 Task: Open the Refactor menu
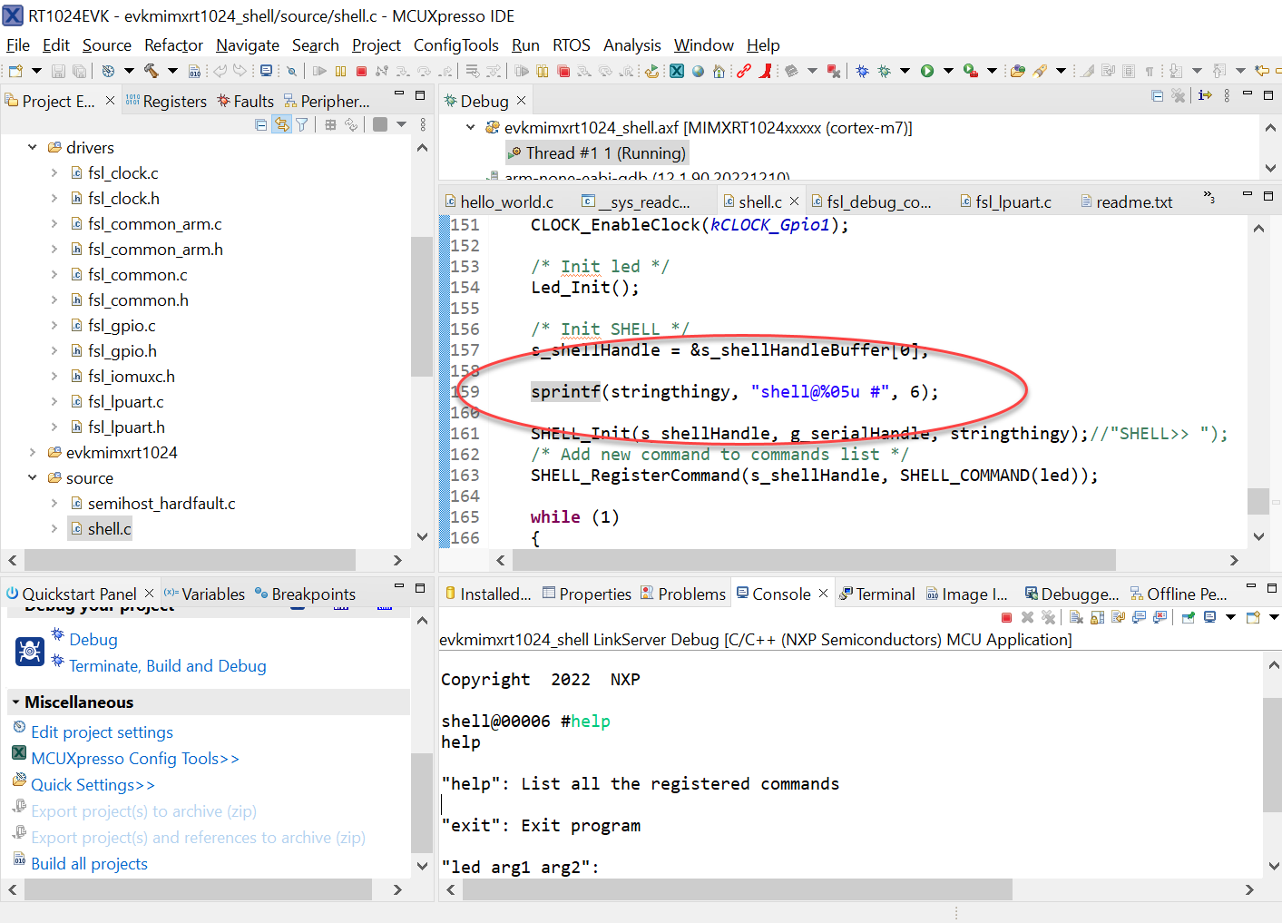pyautogui.click(x=172, y=44)
